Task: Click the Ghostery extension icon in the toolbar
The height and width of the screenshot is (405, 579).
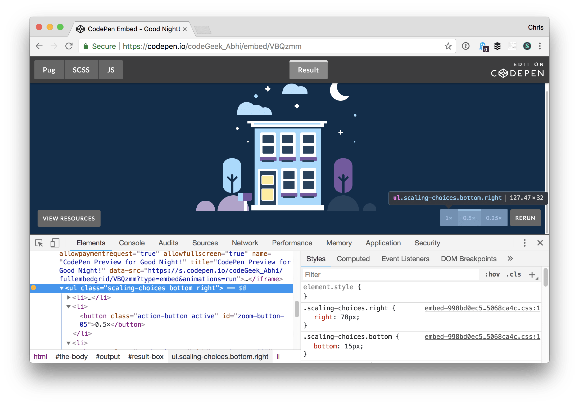Action: [x=483, y=45]
